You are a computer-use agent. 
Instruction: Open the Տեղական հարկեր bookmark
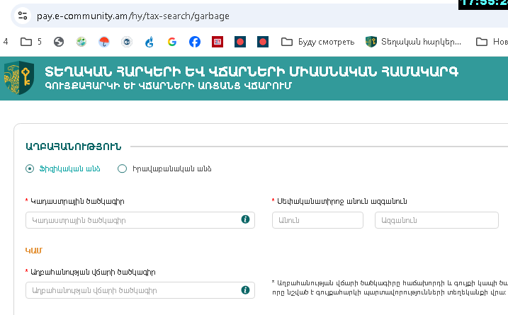[413, 42]
